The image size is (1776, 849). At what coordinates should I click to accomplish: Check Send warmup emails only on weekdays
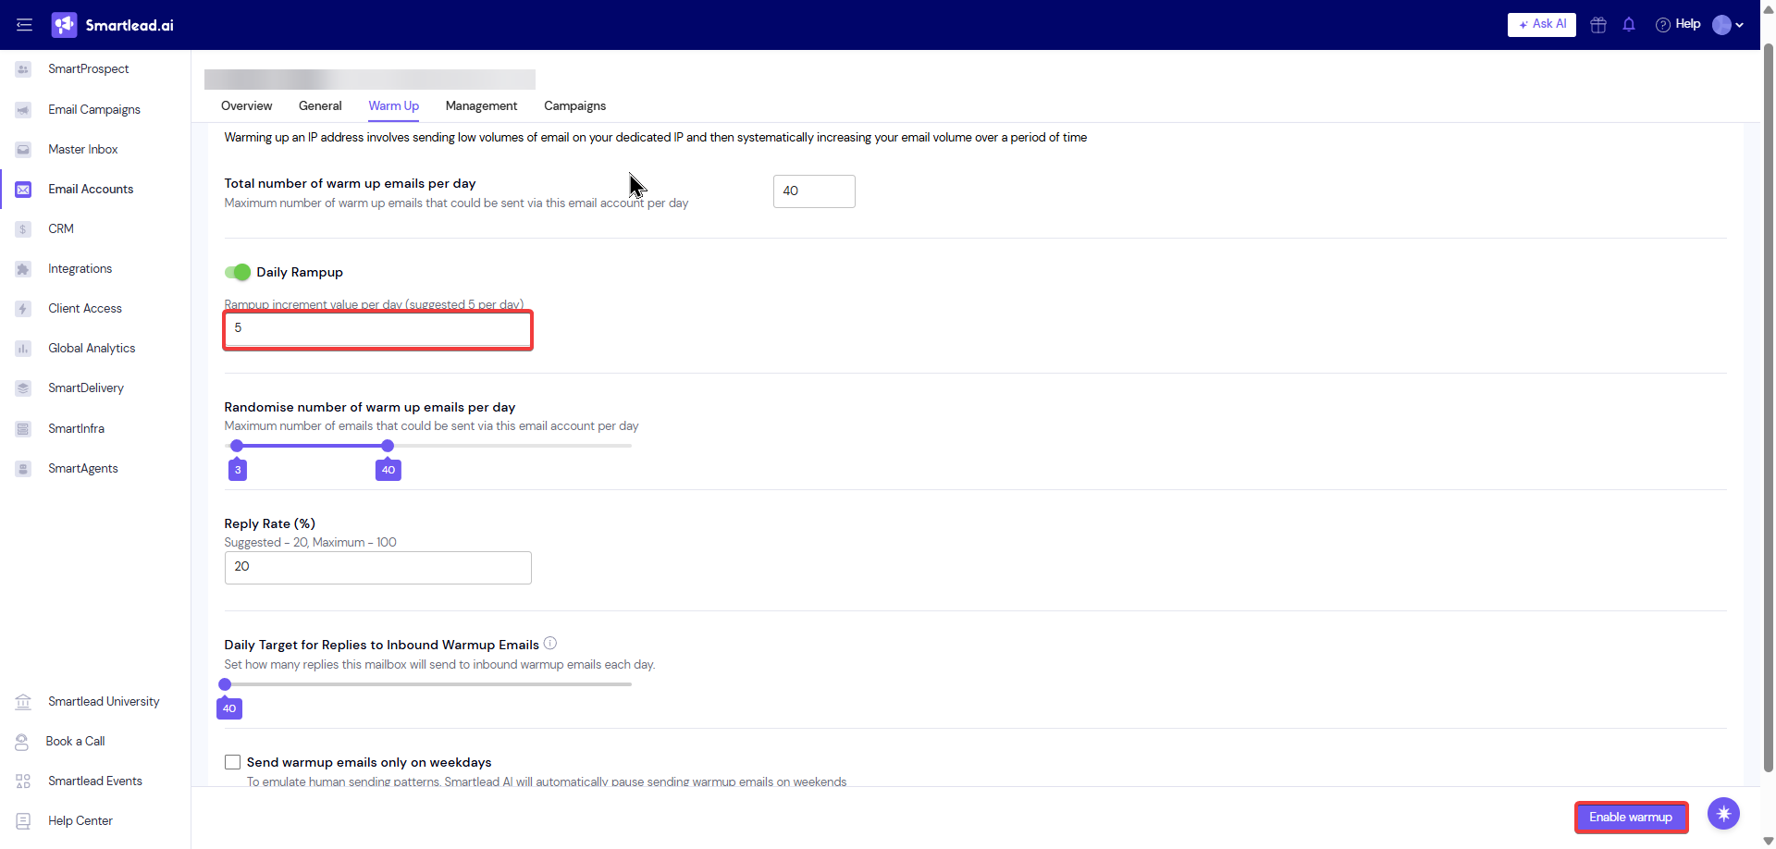click(x=232, y=761)
